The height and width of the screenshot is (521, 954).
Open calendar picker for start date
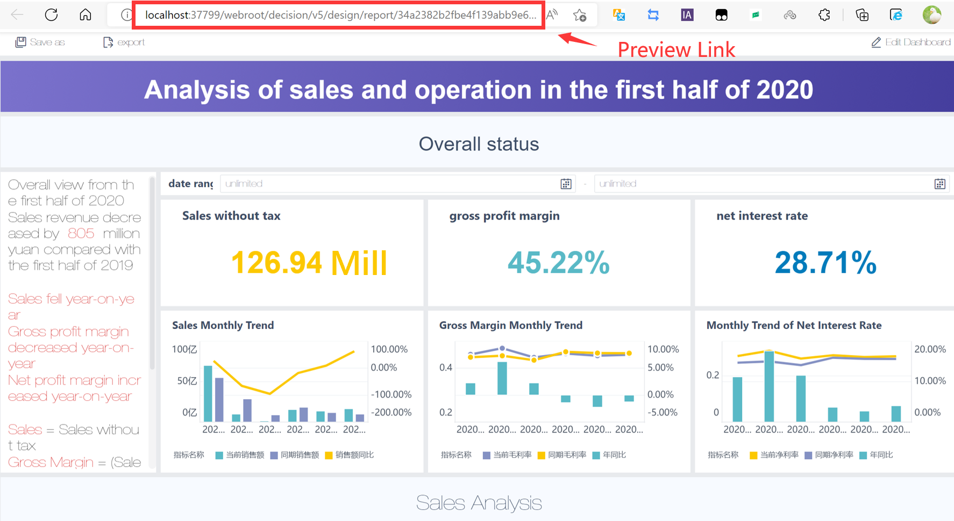(x=566, y=184)
